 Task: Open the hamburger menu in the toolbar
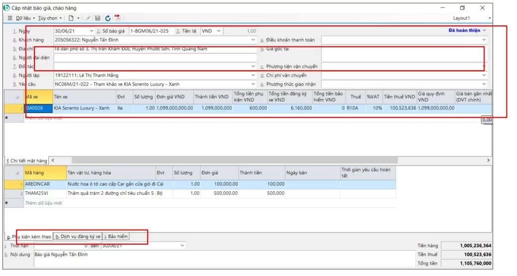10,18
